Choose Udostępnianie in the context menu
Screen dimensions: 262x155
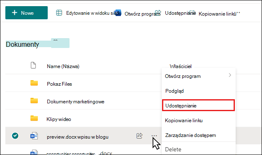click(x=199, y=105)
